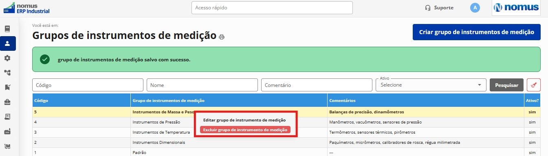The image size is (548, 156).
Task: Click the printer icon beside the page title
Action: click(222, 37)
